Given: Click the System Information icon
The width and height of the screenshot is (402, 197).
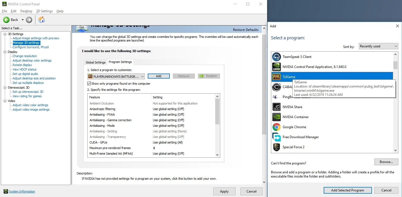Looking at the screenshot, I should click(x=6, y=191).
